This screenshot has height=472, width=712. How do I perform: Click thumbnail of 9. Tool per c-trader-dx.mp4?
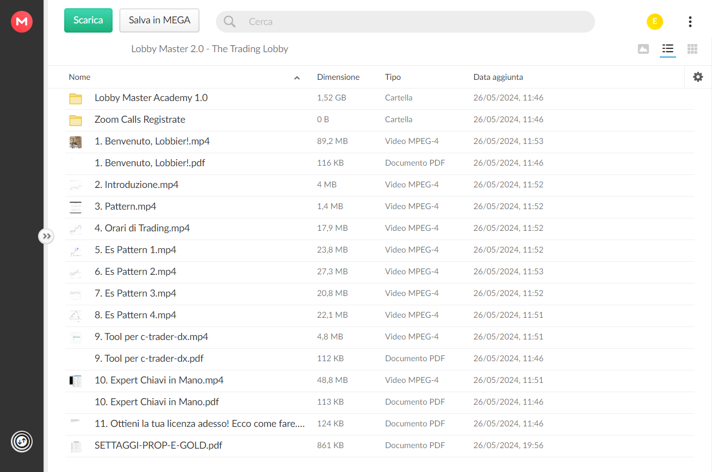coord(76,337)
